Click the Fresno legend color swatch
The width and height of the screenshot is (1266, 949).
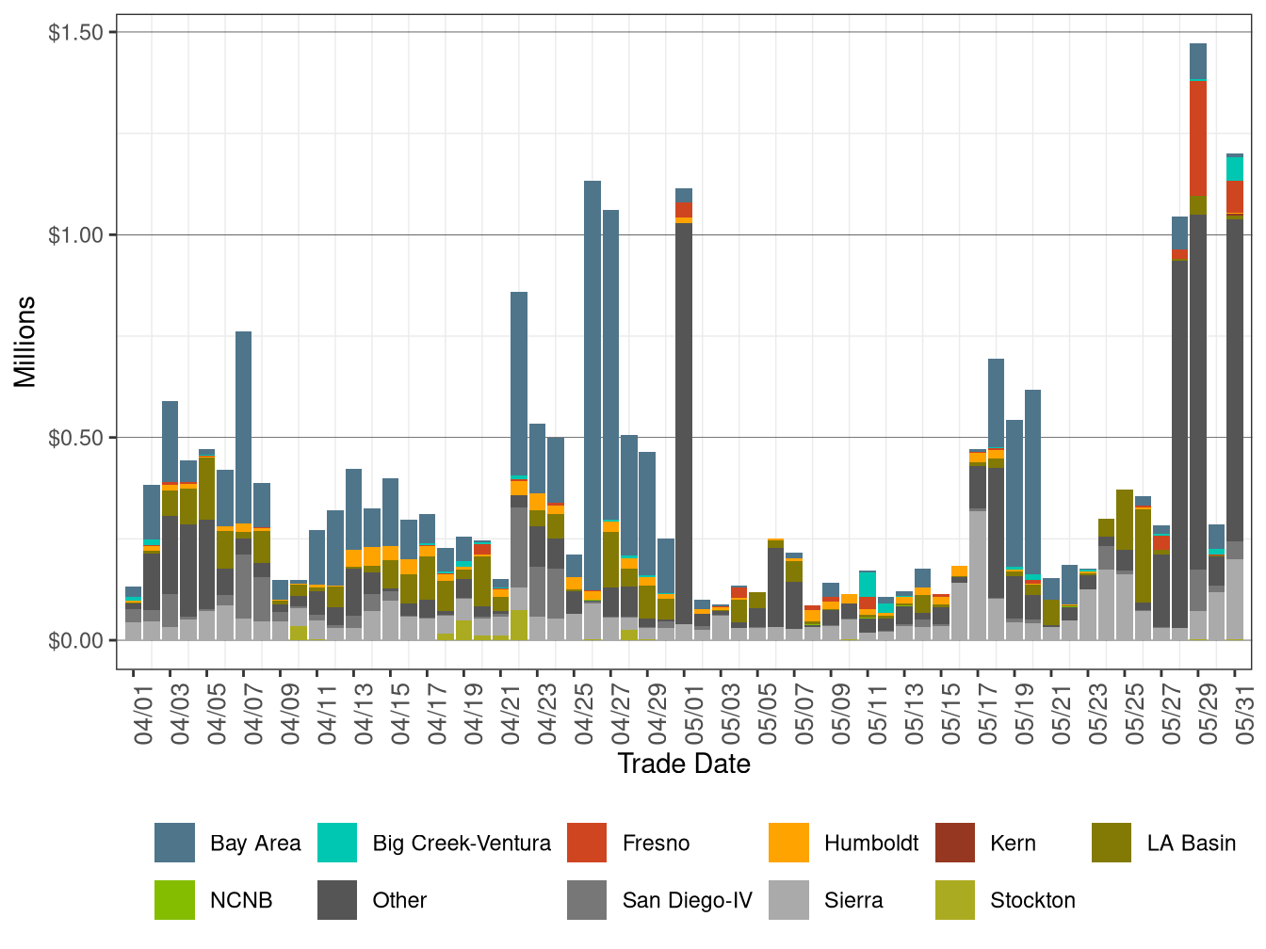point(587,843)
